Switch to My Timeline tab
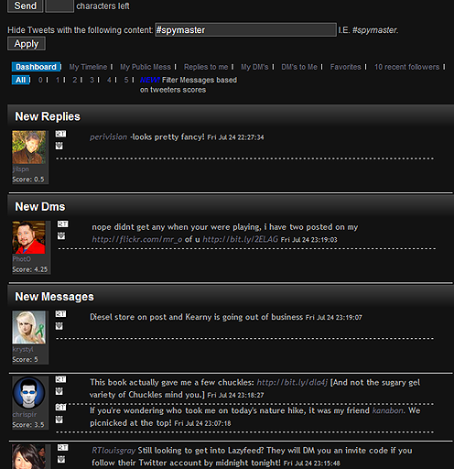Image resolution: width=454 pixels, height=469 pixels. click(88, 67)
